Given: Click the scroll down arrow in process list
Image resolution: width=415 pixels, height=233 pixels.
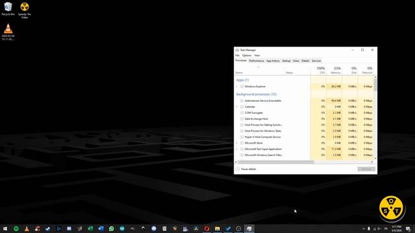Looking at the screenshot, I should click(375, 158).
